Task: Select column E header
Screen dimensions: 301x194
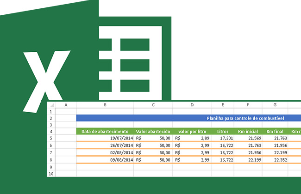Action: [x=223, y=105]
